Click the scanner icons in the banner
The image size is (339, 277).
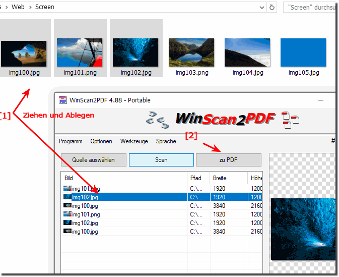158,120
